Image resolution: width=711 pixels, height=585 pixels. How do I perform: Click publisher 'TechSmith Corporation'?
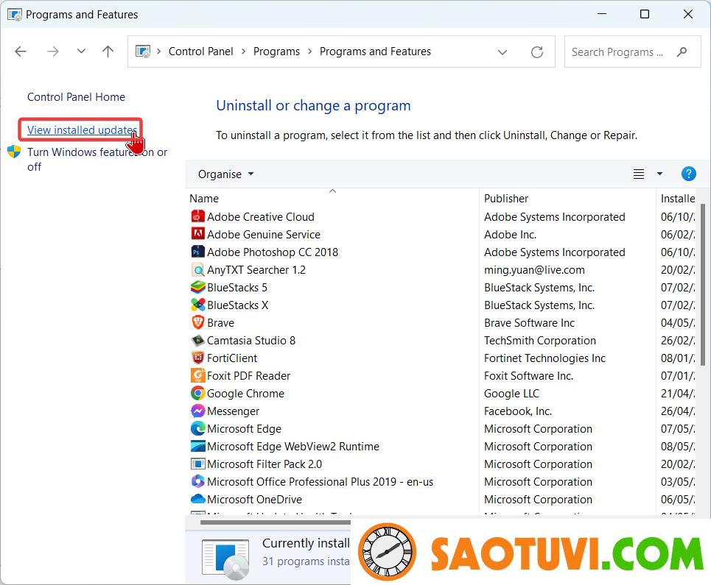click(x=540, y=341)
